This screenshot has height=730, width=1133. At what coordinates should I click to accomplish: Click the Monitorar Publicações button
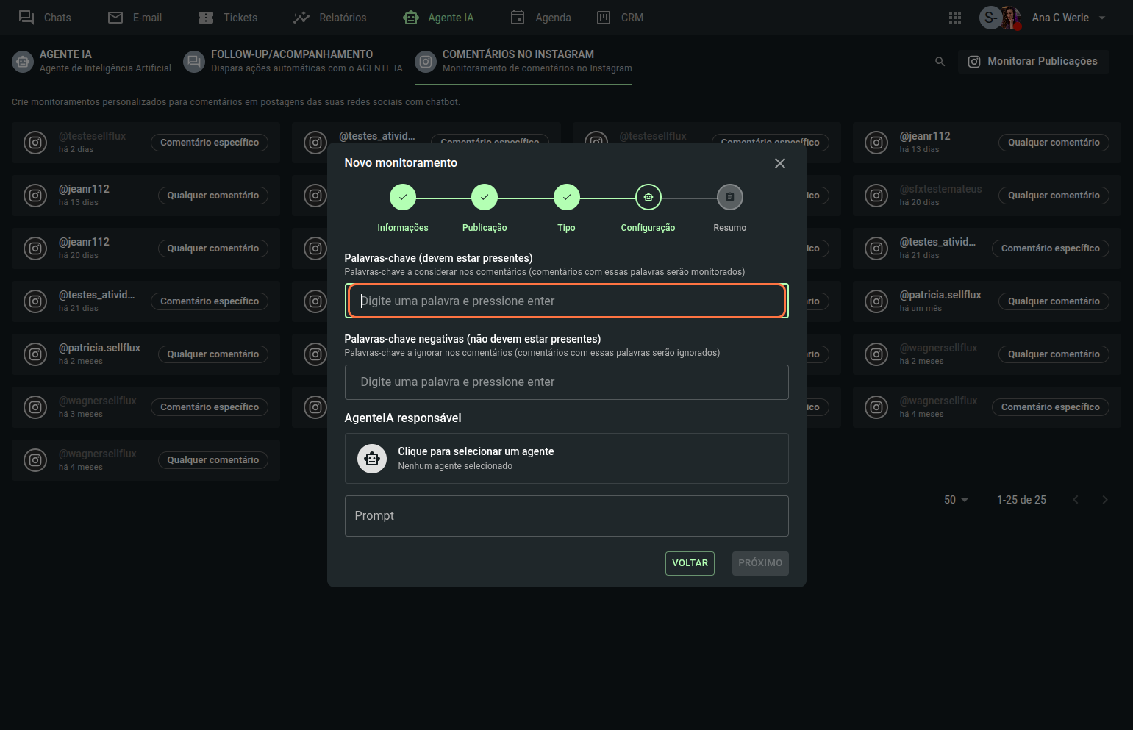tap(1033, 62)
